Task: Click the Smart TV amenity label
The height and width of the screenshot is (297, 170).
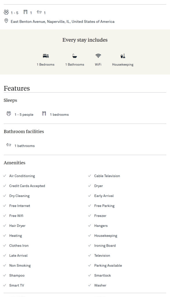Action: (17, 285)
